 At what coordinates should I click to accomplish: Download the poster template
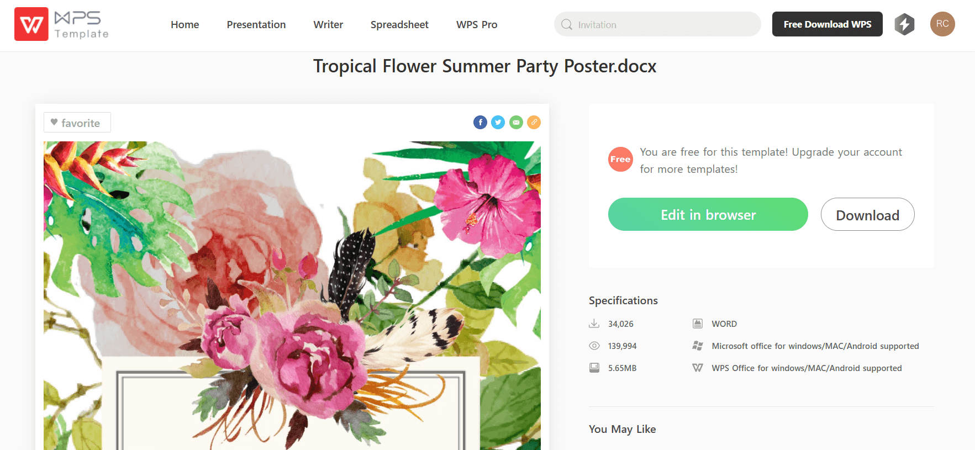(x=867, y=214)
